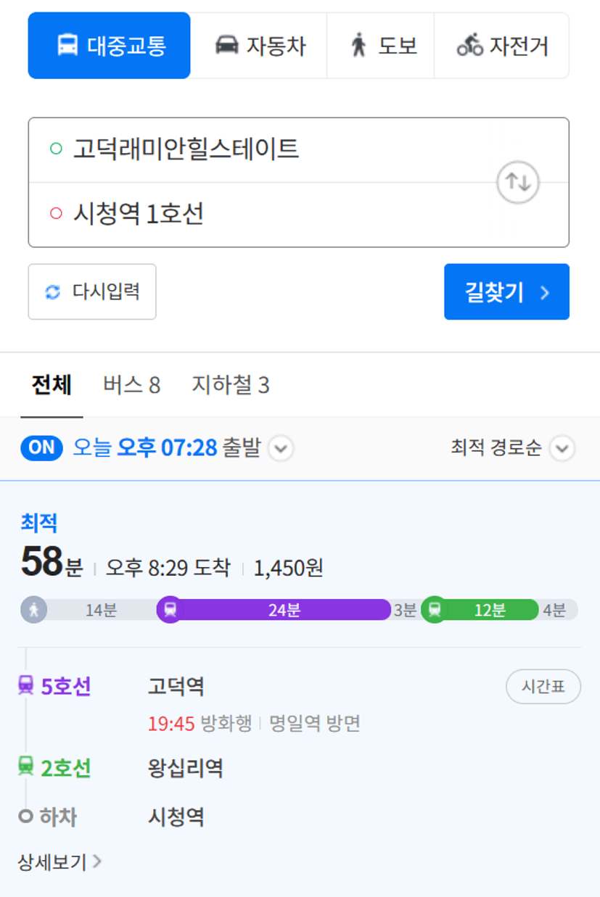
Task: Choose the car icon for 자동차 mode
Action: tap(226, 46)
